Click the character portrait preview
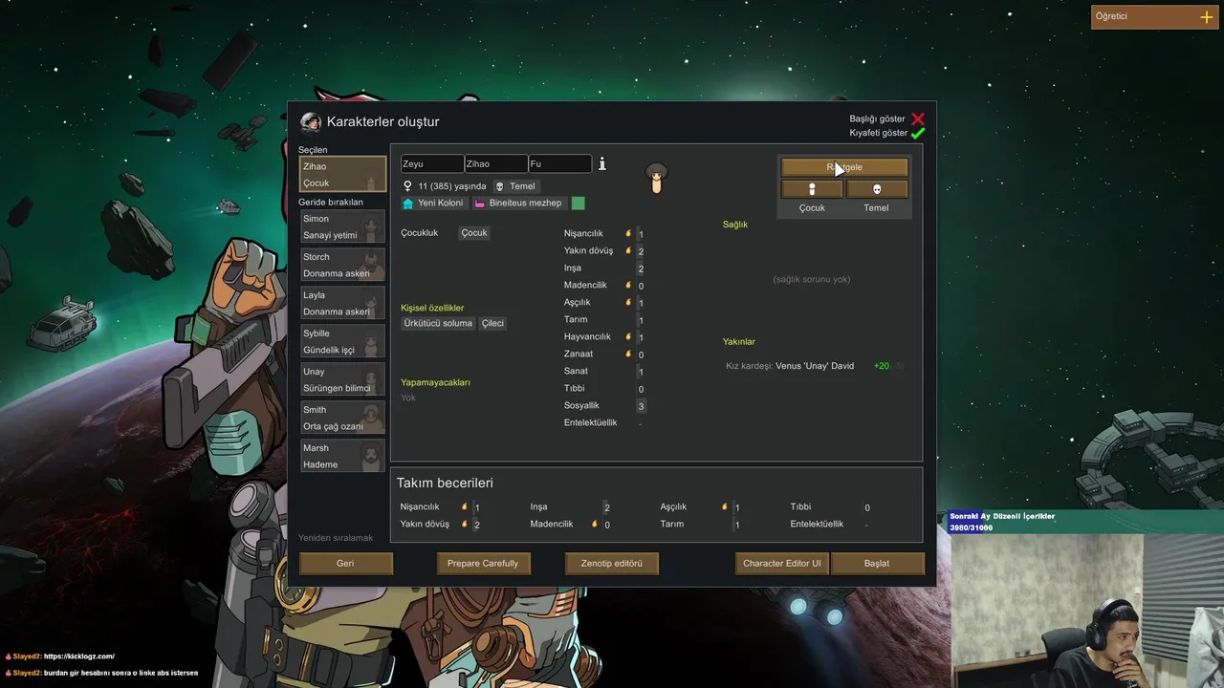 [x=656, y=178]
